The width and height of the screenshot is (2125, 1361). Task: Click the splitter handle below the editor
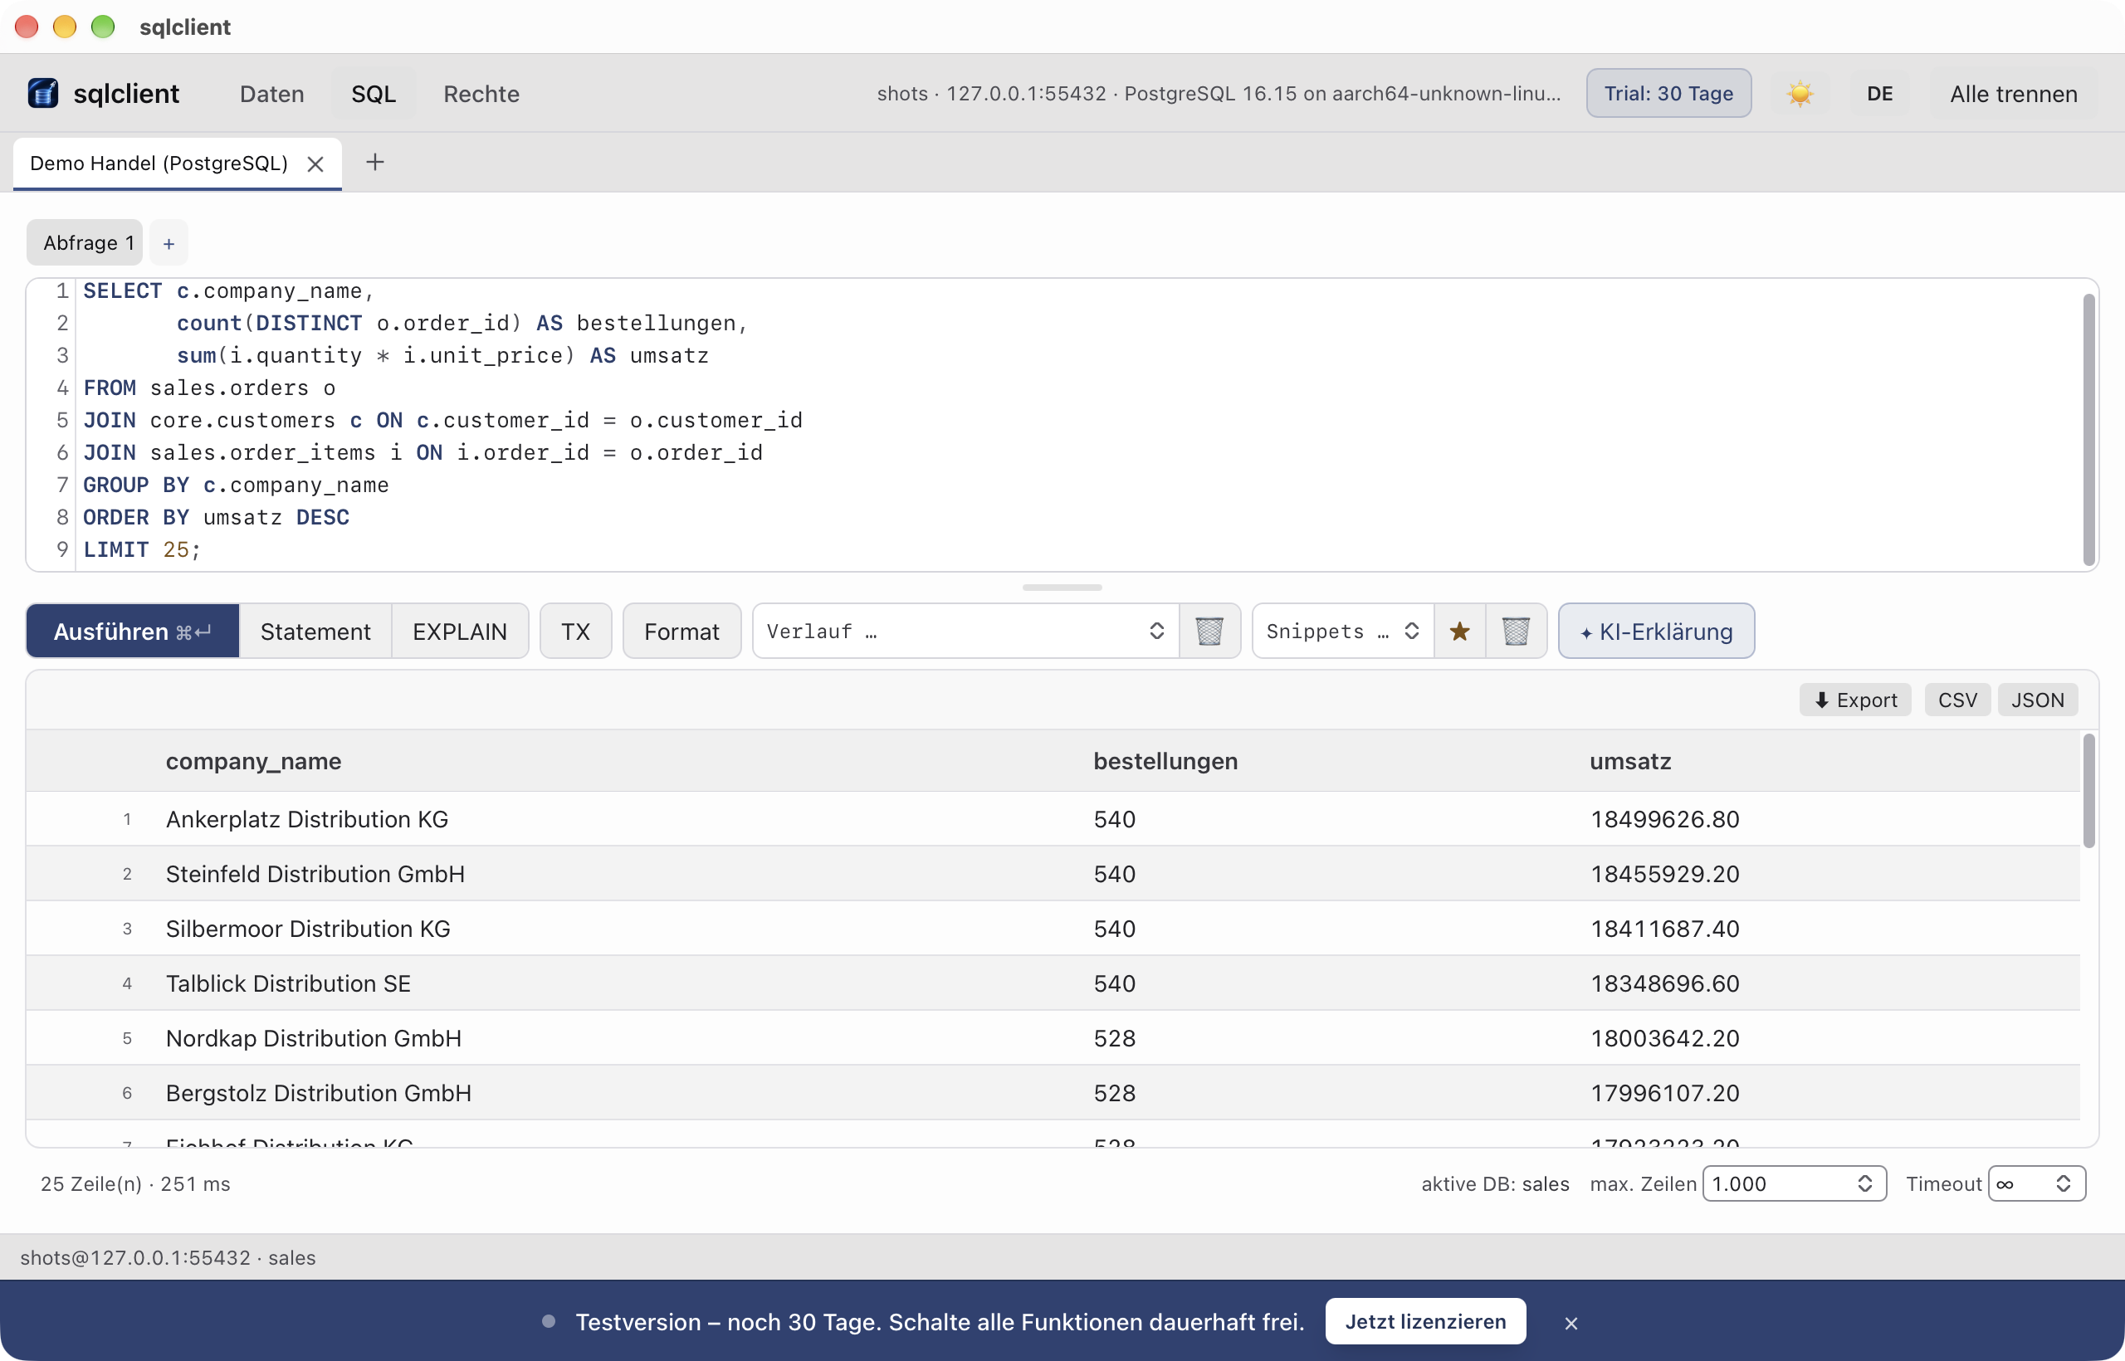[x=1062, y=587]
